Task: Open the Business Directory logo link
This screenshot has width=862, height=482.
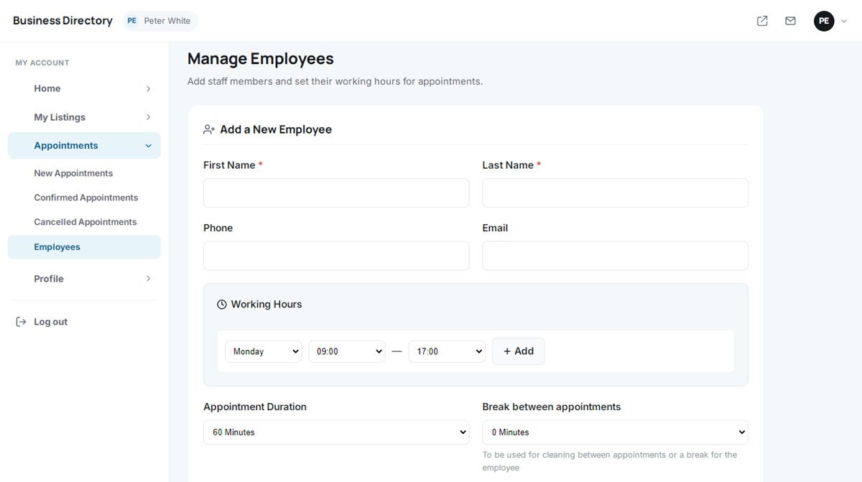Action: pos(62,21)
